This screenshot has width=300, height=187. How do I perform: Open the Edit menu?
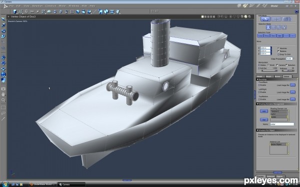point(18,6)
